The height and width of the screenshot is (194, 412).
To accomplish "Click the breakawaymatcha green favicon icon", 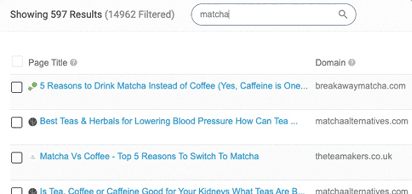I will click(32, 86).
